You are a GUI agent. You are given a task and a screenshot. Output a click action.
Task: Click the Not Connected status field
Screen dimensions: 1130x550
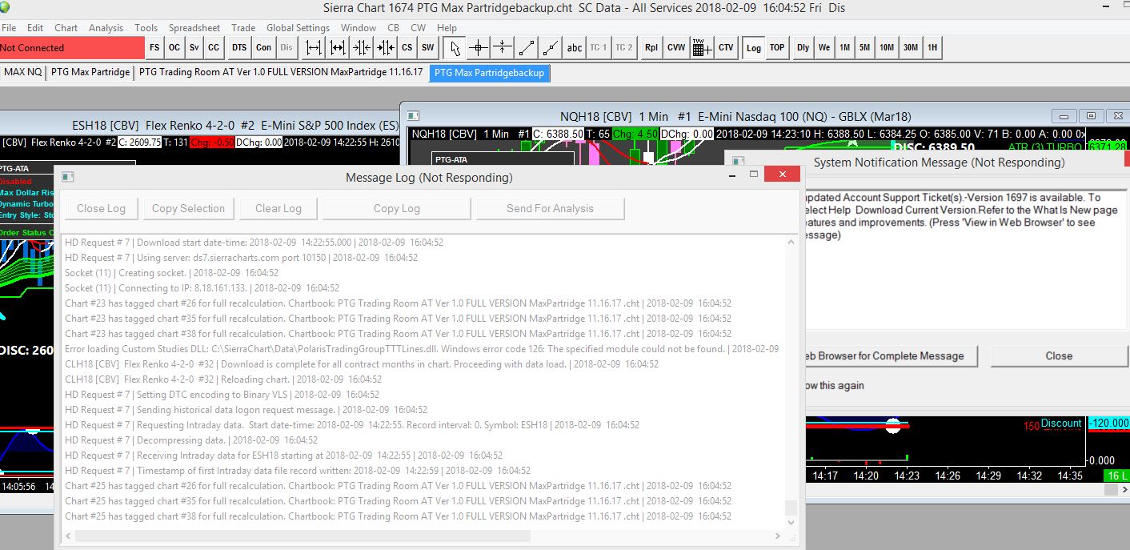click(71, 48)
